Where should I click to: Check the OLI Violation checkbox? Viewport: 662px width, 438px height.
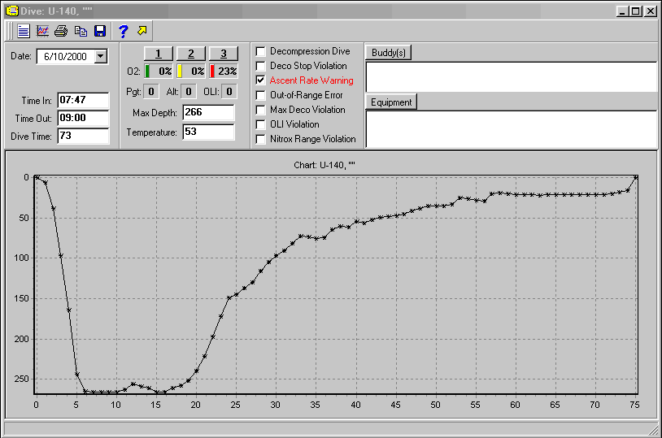pyautogui.click(x=260, y=124)
